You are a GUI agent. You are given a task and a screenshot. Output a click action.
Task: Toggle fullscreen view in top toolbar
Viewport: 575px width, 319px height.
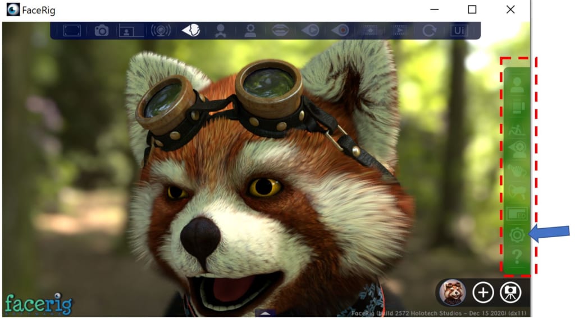point(72,30)
